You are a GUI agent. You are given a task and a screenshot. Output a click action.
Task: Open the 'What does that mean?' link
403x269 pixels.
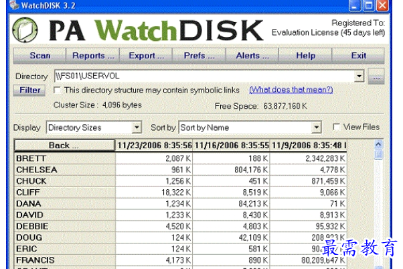click(291, 90)
